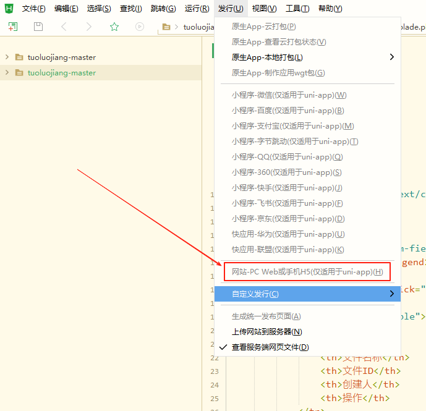Screen dimensions: 426x411
Task: Select 原生App-本地打包(L) menu entry
Action: point(307,57)
